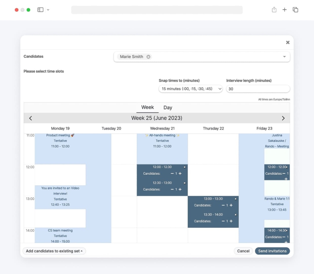The width and height of the screenshot is (314, 274).
Task: Click the browser address bar
Action: 157,10
